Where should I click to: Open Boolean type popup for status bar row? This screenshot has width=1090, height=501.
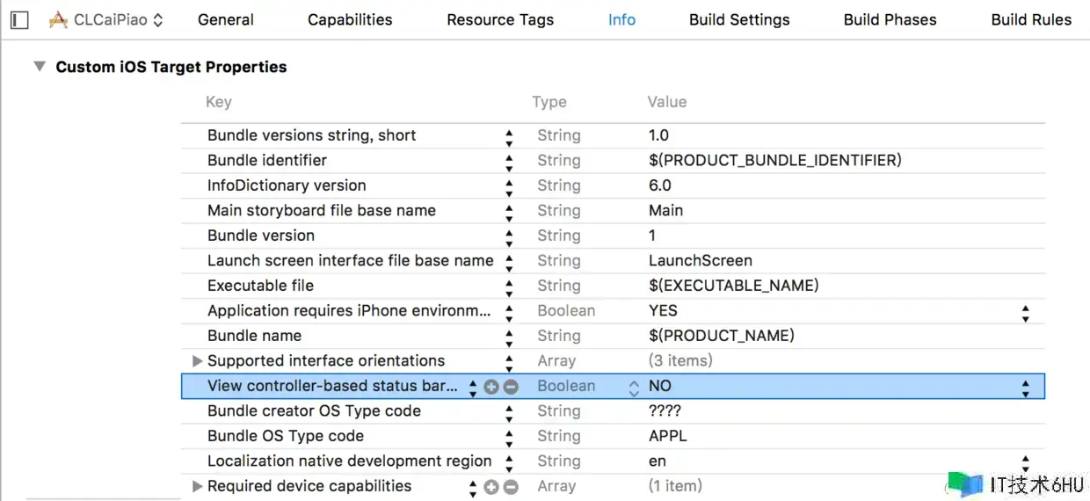(x=634, y=387)
